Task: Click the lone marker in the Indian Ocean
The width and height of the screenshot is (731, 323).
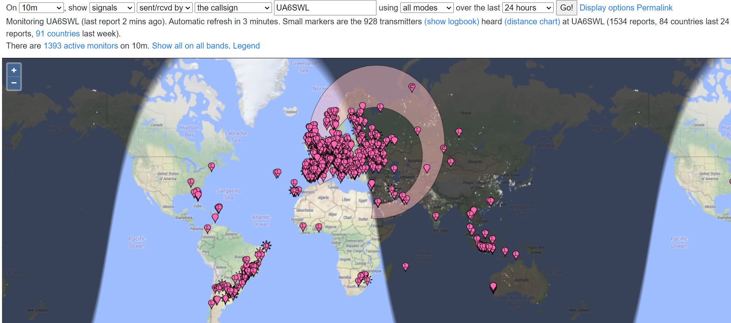Action: 405,266
